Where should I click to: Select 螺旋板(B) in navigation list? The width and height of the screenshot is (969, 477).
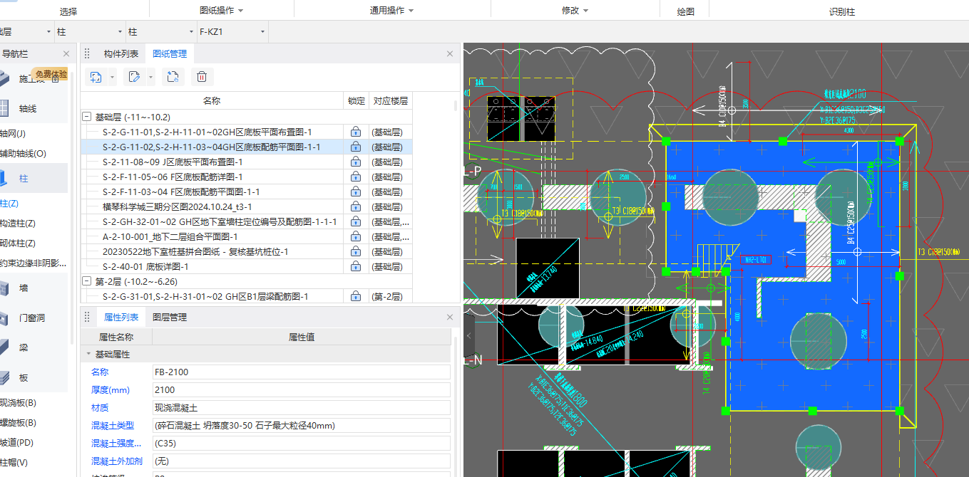(x=18, y=423)
